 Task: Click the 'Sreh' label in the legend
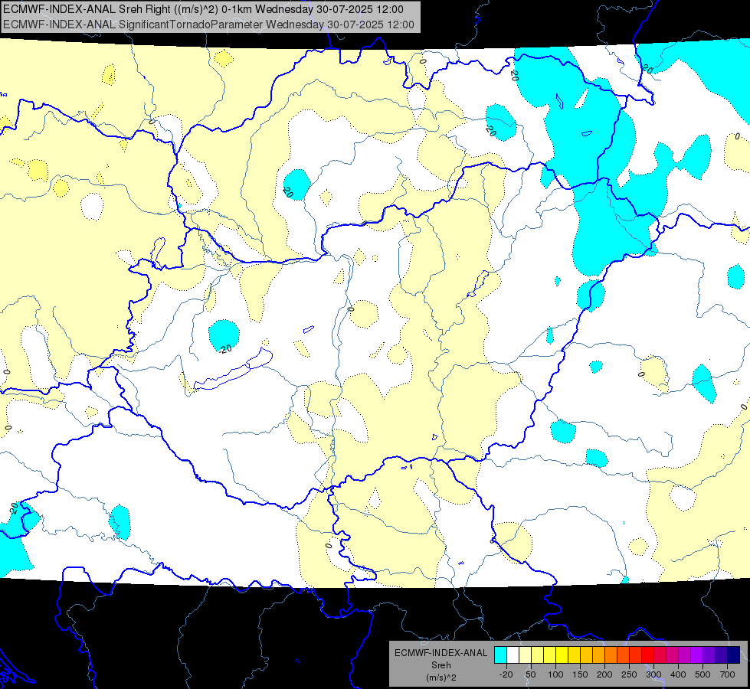tap(441, 665)
